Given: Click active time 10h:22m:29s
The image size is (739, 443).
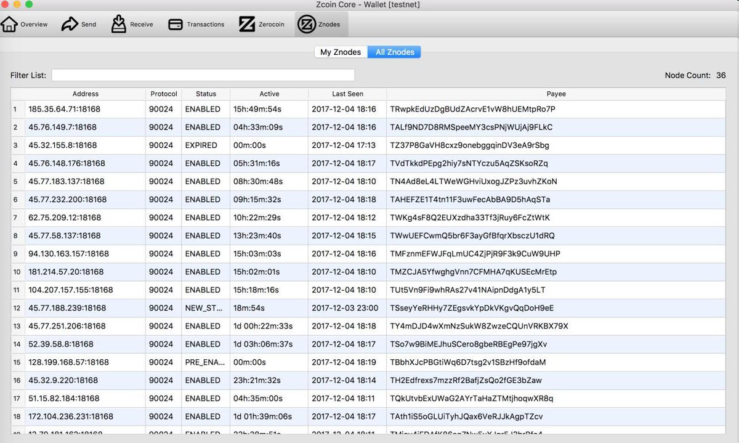Looking at the screenshot, I should click(x=257, y=217).
